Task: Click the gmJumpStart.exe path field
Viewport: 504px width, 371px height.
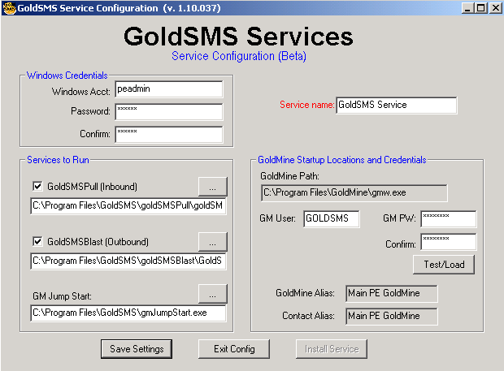Action: click(x=128, y=313)
